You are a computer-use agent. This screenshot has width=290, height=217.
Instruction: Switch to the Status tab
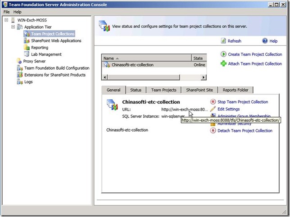coord(136,90)
